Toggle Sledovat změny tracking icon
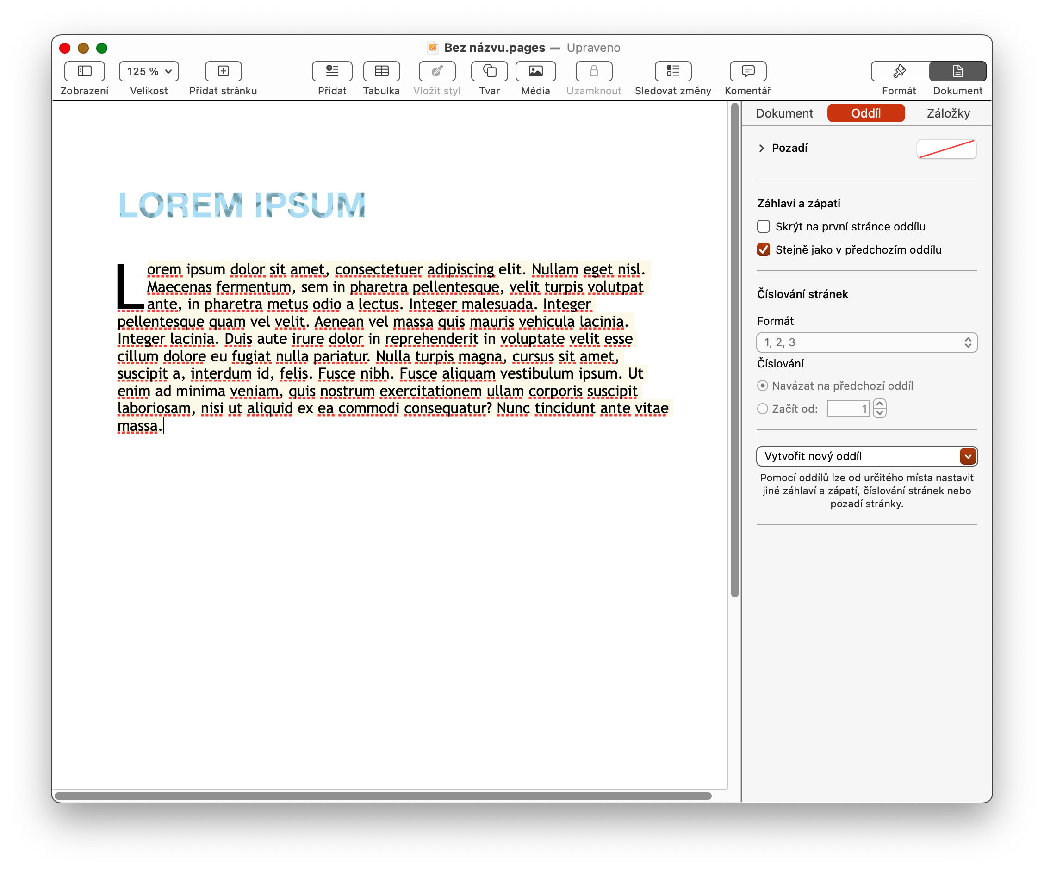Viewport: 1044px width, 871px height. click(673, 71)
